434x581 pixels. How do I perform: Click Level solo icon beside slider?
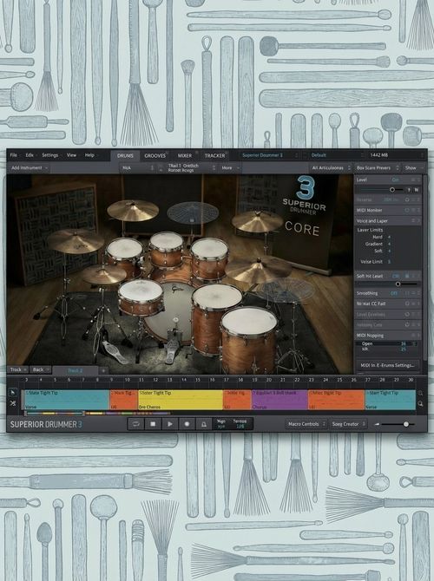pos(410,190)
